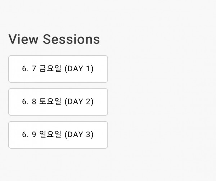Tap the last day card under View Sessions
This screenshot has width=216, height=181.
point(58,135)
